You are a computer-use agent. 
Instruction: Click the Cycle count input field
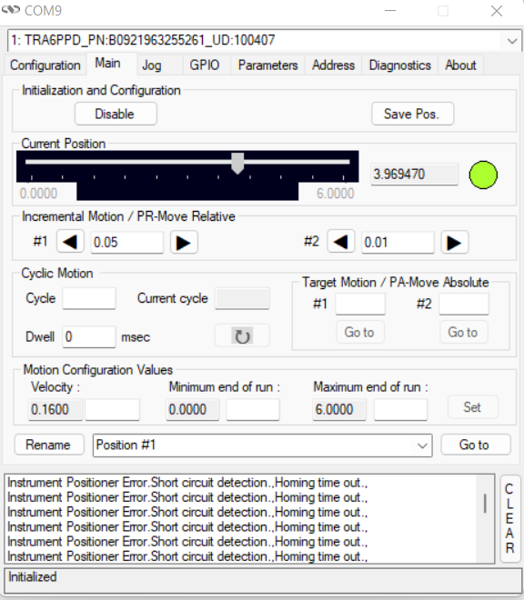click(89, 298)
